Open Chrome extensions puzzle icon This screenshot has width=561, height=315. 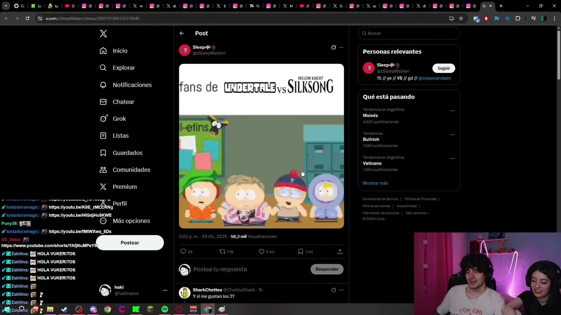pos(518,18)
